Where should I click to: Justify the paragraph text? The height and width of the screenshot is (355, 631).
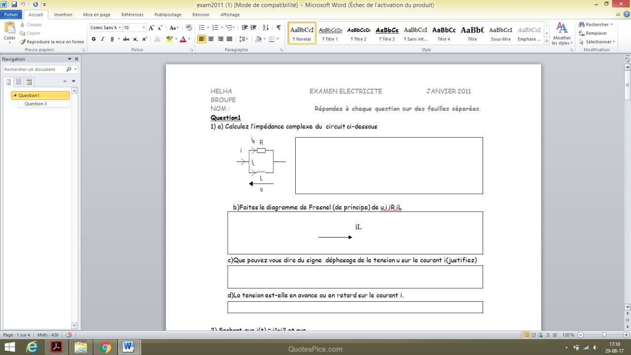[230, 39]
